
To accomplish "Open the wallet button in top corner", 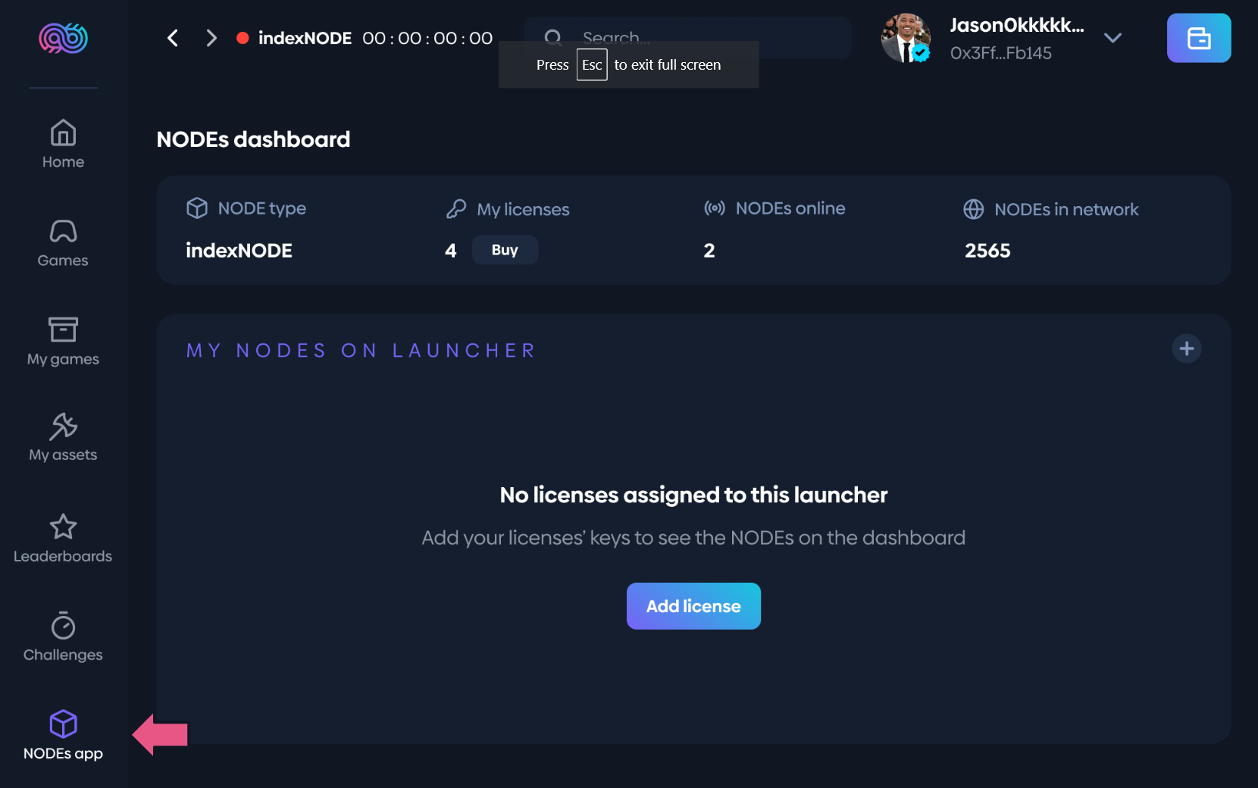I will coord(1198,38).
